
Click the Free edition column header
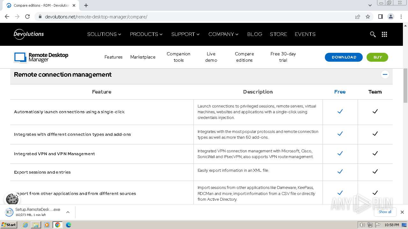[340, 92]
